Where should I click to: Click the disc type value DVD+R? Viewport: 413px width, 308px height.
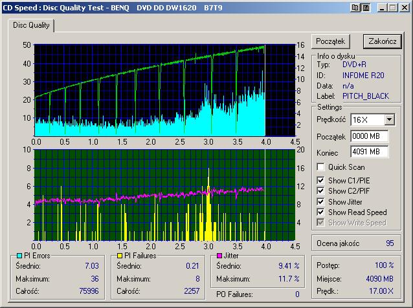point(354,65)
